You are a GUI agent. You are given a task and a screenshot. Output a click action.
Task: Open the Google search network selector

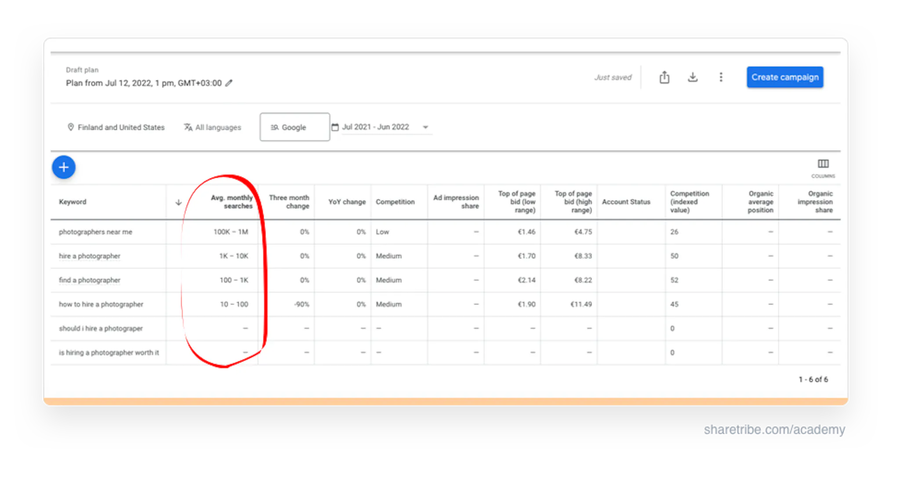(294, 127)
